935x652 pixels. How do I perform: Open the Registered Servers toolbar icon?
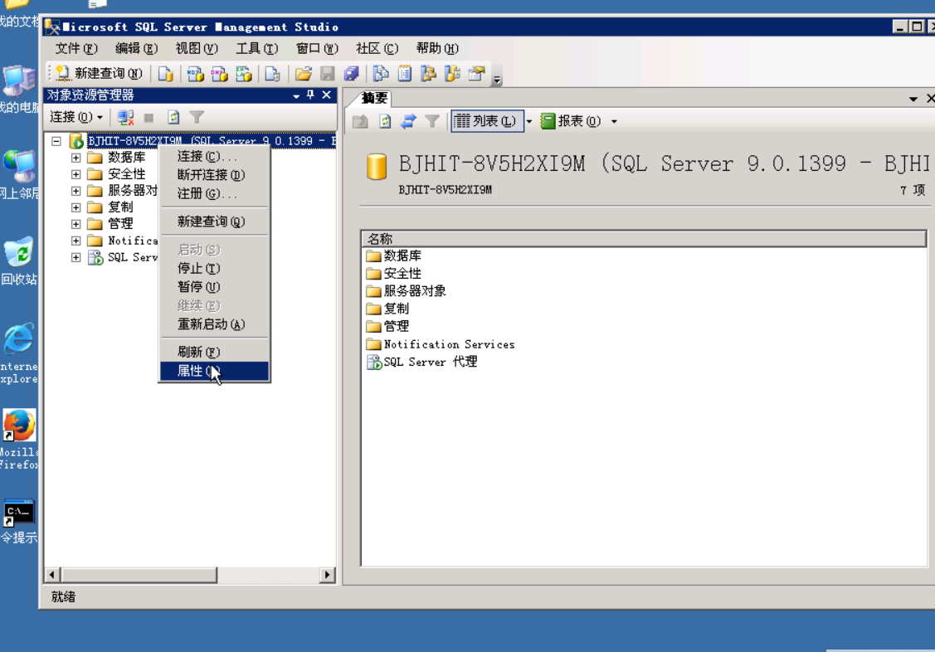381,73
